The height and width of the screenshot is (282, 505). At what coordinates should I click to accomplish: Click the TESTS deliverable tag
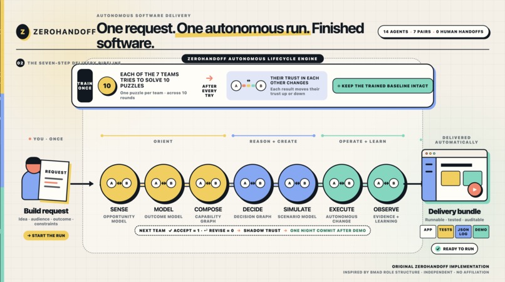[x=445, y=231]
